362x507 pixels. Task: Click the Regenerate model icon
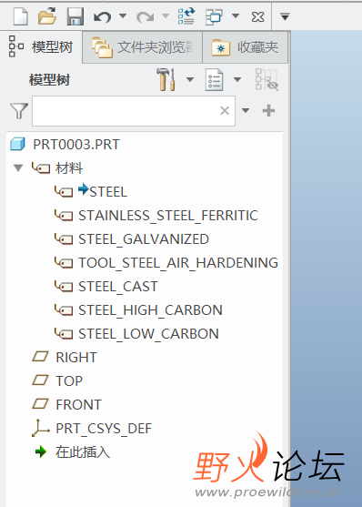tap(186, 16)
